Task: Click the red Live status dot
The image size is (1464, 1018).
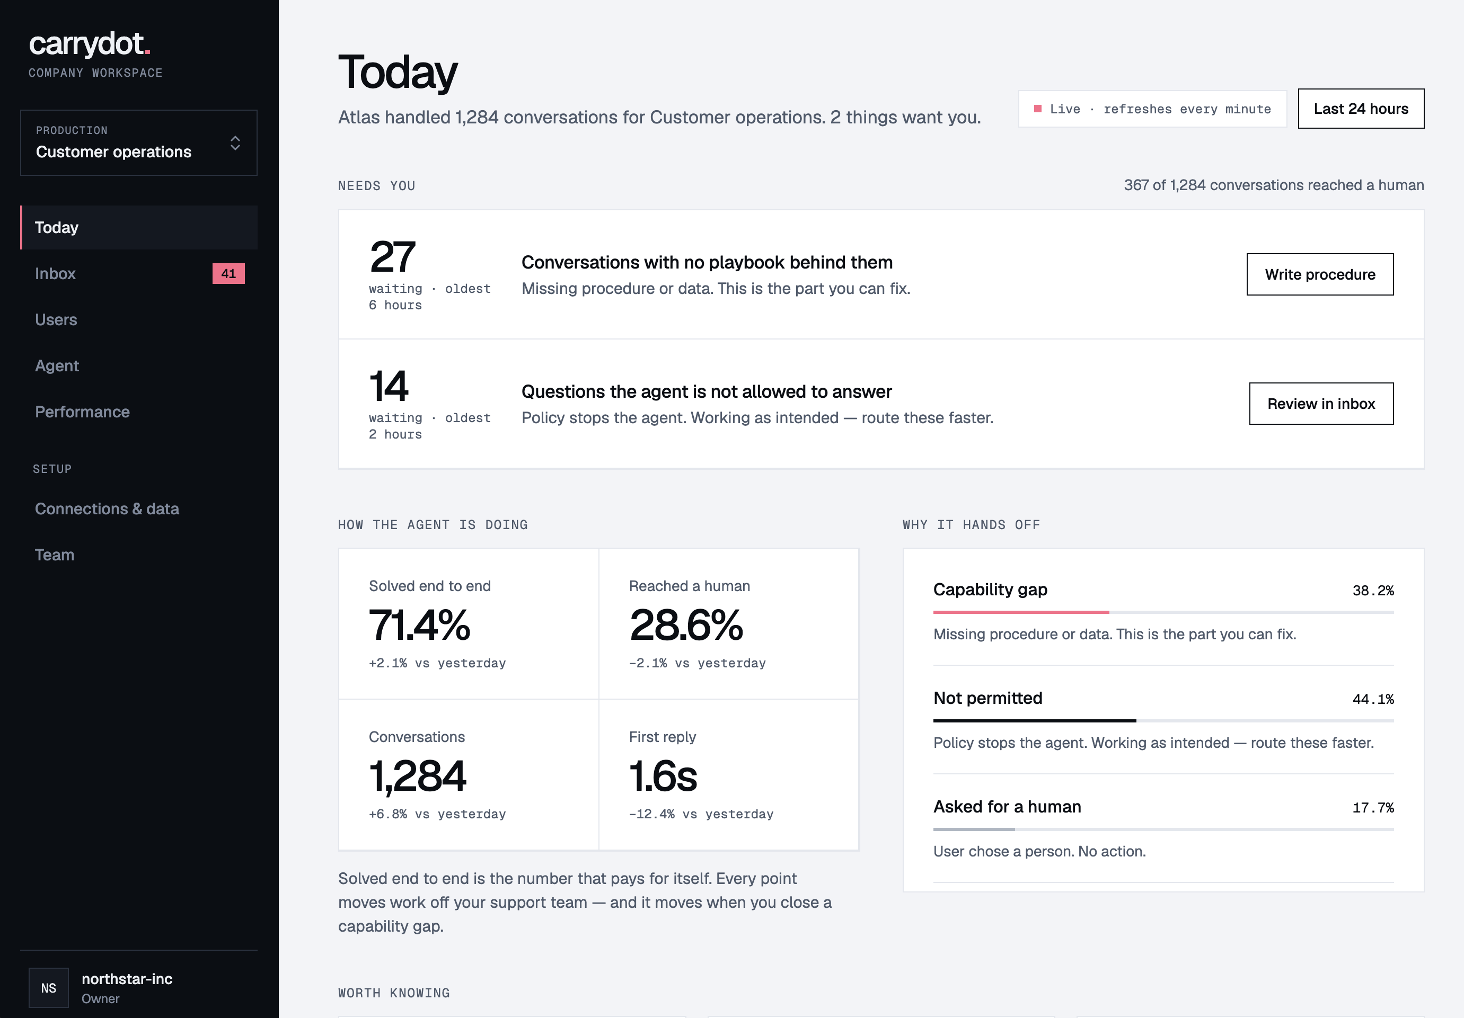Action: (1037, 109)
